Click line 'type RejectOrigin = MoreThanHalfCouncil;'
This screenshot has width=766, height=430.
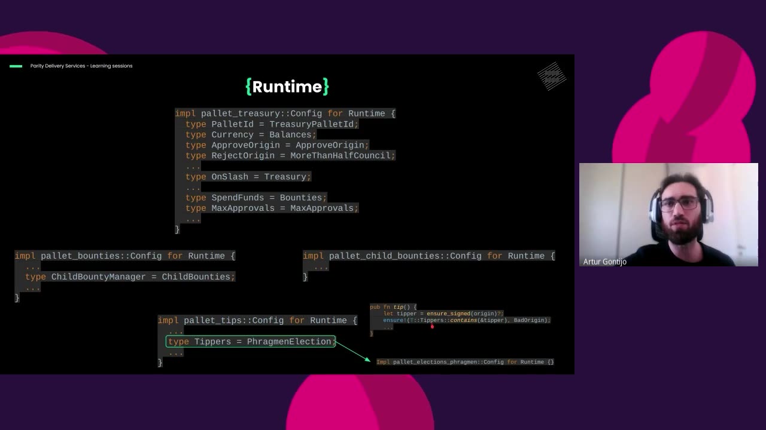[290, 156]
